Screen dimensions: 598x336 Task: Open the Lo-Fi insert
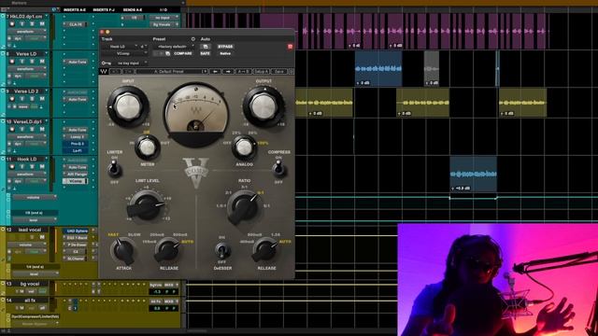point(77,150)
